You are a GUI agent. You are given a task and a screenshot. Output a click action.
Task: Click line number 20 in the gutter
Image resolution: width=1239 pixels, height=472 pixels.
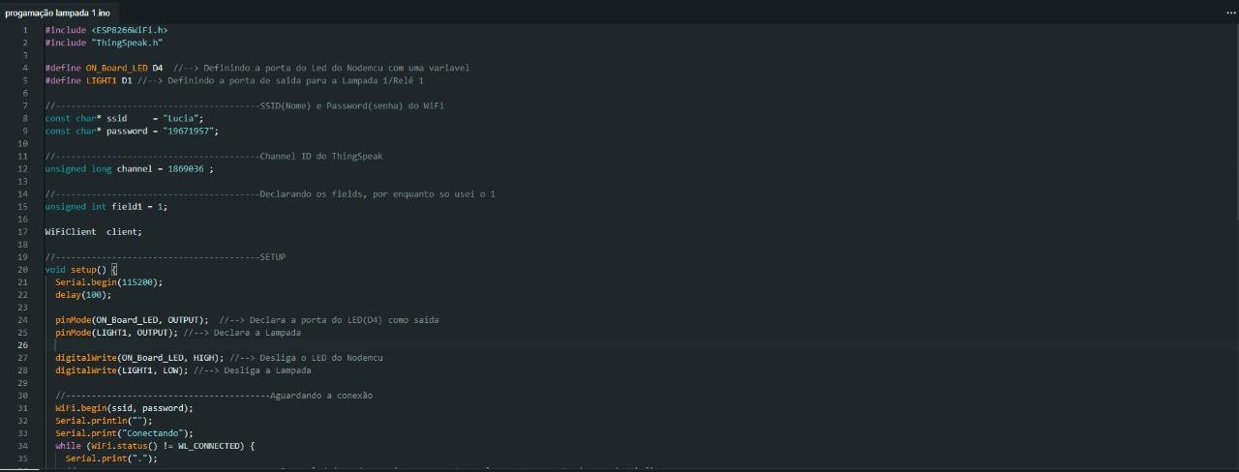[x=23, y=269]
